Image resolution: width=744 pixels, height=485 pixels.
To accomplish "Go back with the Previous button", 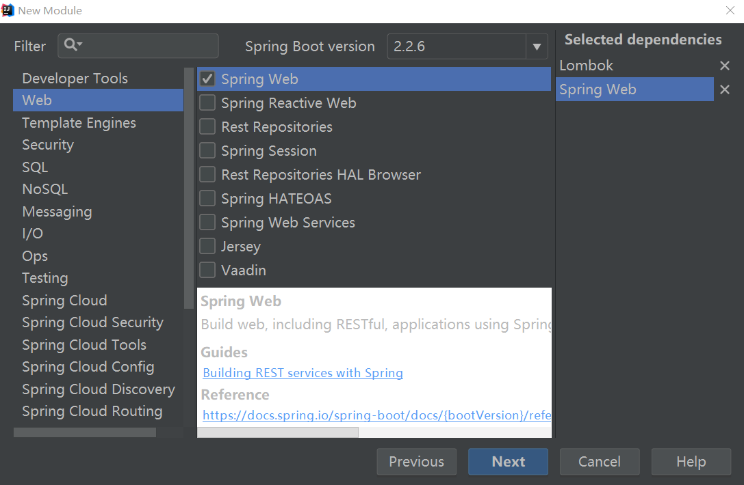I will tap(416, 462).
